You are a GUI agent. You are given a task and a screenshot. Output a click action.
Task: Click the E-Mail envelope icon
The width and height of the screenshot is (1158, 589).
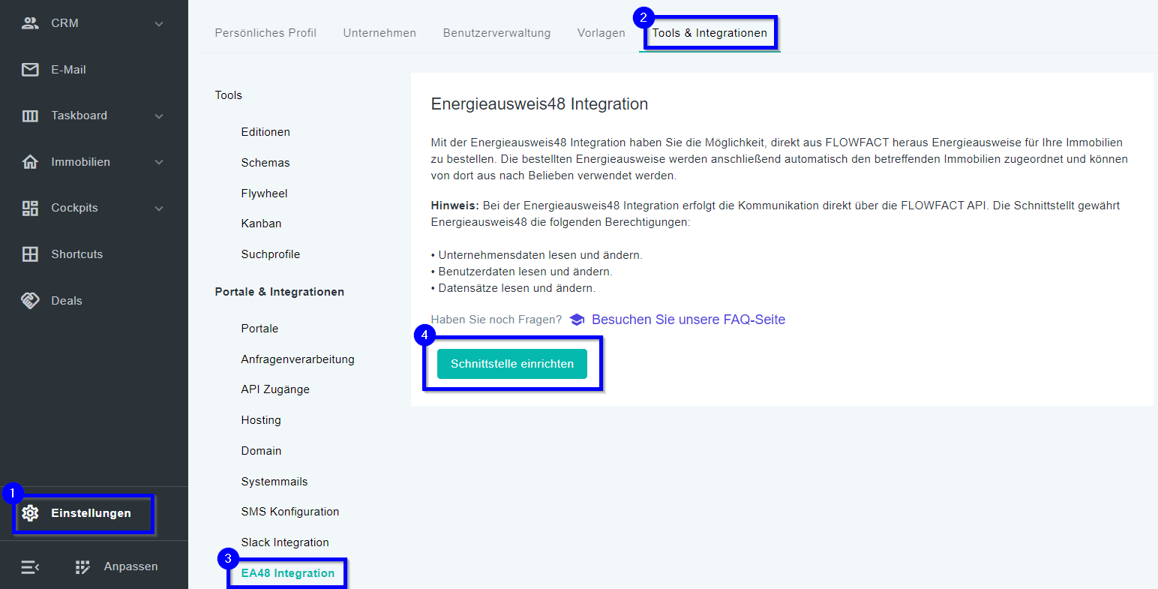click(30, 70)
